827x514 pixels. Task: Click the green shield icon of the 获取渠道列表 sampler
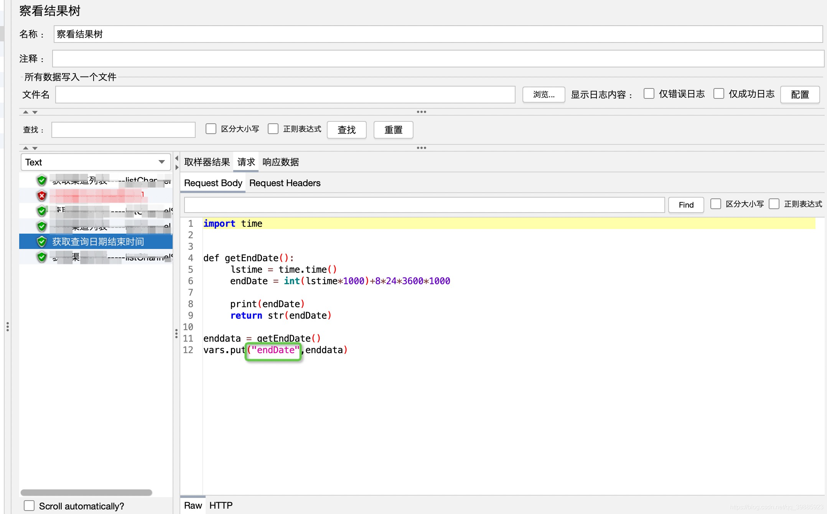41,180
